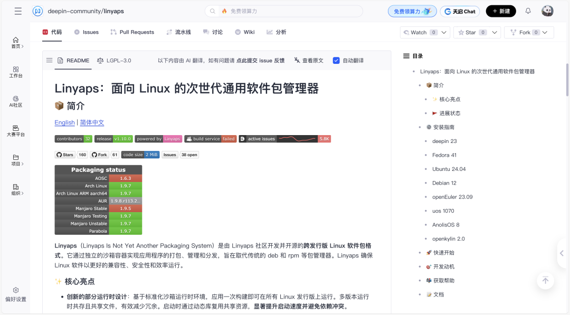Screen dimensions: 570x315
Task: Click the outline list icon beside README
Action: pyautogui.click(x=49, y=61)
